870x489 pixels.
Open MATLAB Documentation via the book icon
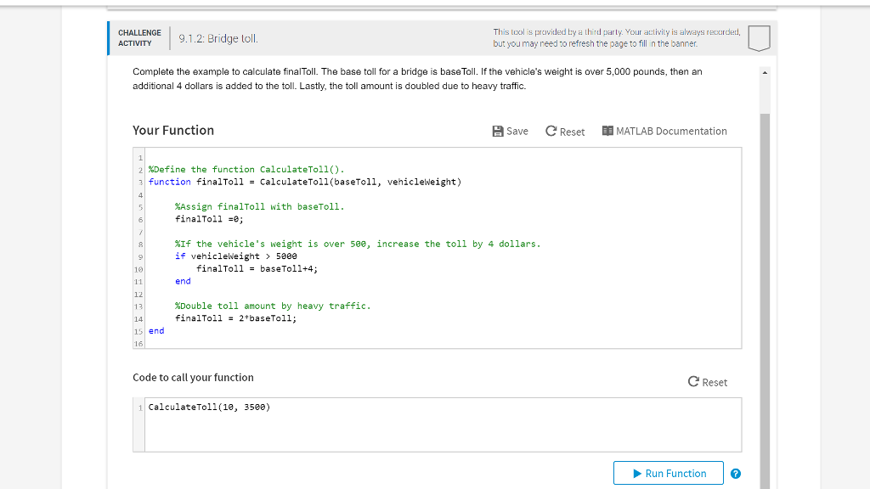coord(608,131)
